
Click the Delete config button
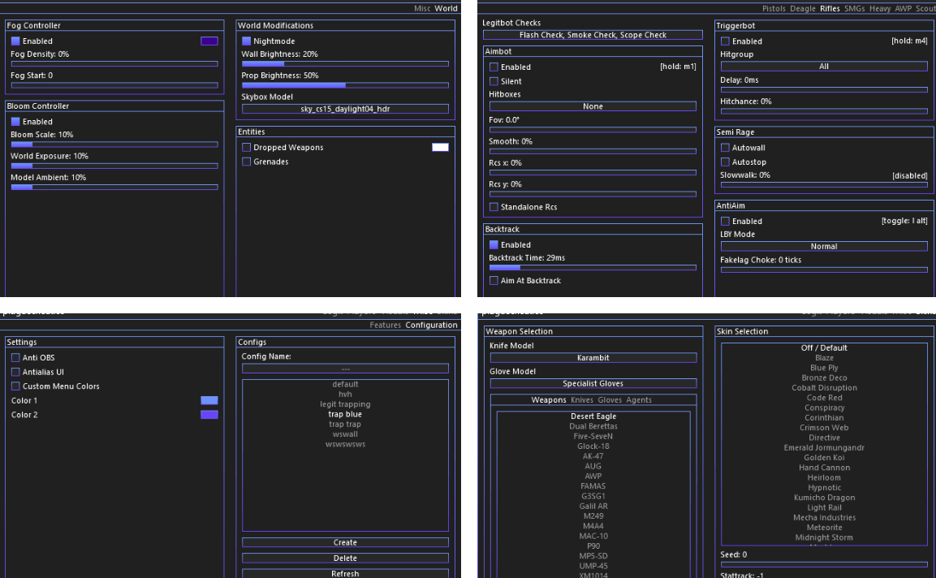(345, 559)
